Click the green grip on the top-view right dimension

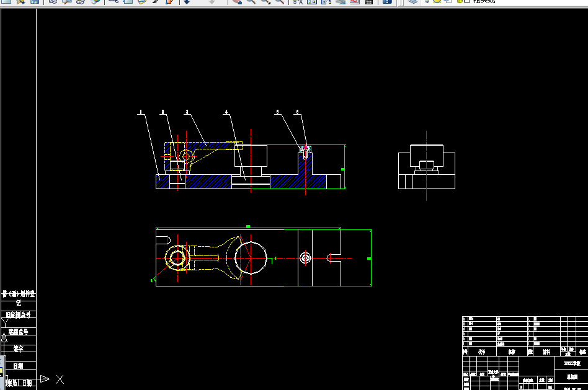click(x=369, y=259)
